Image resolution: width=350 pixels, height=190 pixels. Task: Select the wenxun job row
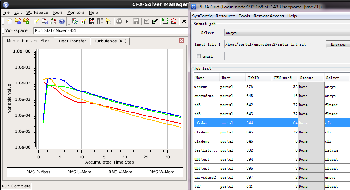tap(272, 87)
